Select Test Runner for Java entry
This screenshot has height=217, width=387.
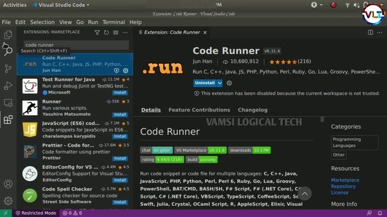coord(75,86)
